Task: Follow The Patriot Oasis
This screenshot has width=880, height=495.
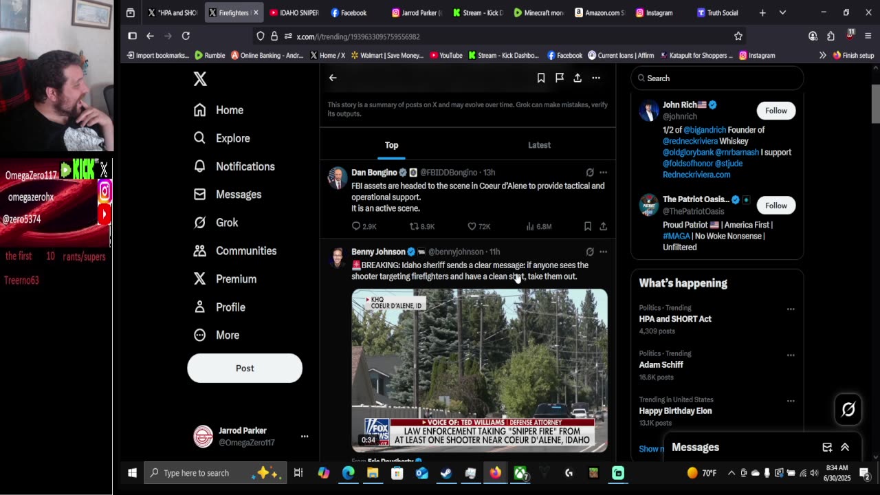Action: (x=776, y=206)
